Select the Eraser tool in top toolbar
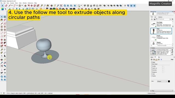 6,6
